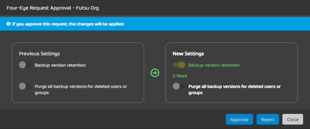310x129 pixels.
Task: Approve the four-eye request
Action: 239,119
